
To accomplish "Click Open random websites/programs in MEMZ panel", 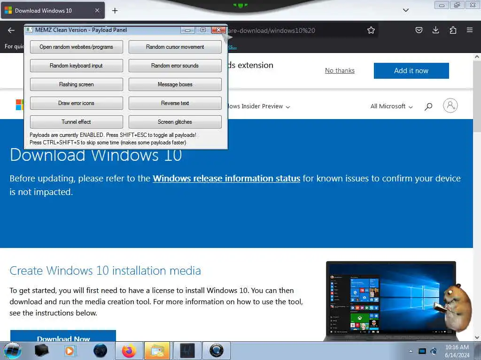I will (77, 47).
